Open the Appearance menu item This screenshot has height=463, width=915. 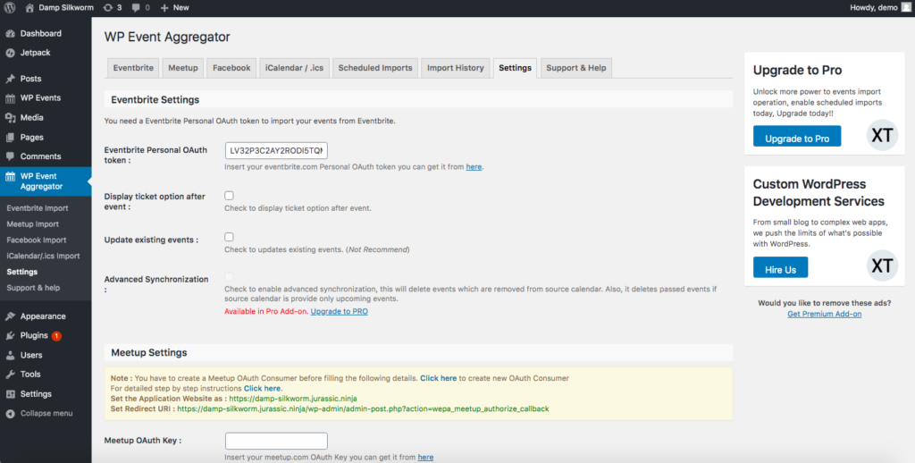[46, 316]
